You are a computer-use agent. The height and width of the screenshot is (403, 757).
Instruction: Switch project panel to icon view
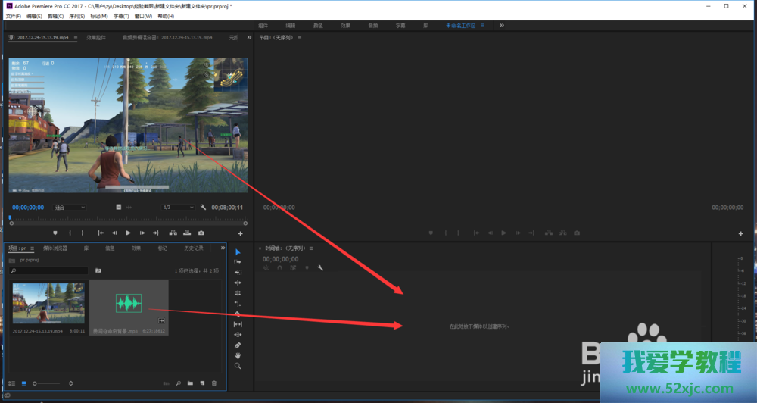[x=23, y=384]
